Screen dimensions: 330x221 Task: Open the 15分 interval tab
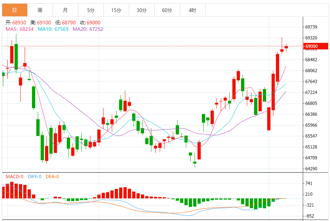[117, 10]
